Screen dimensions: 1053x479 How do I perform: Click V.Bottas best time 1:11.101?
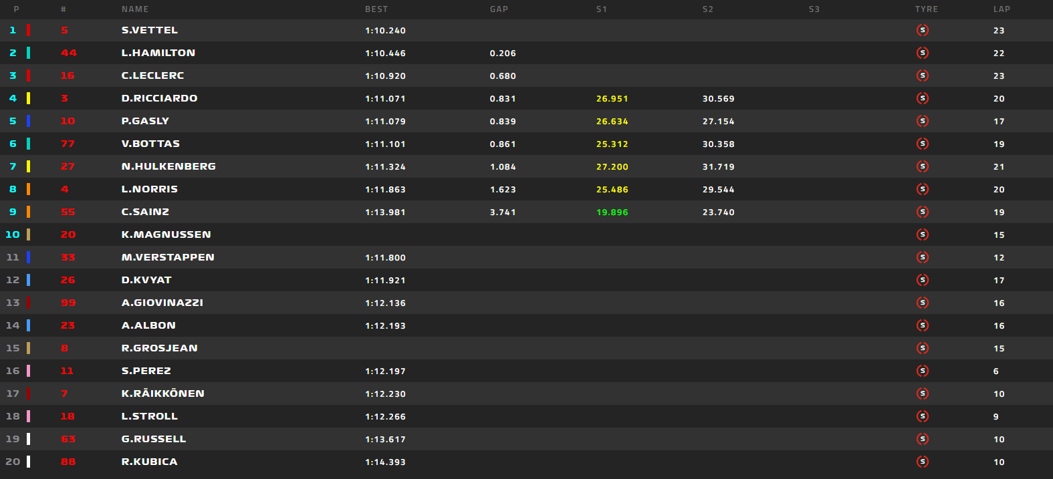coord(385,144)
